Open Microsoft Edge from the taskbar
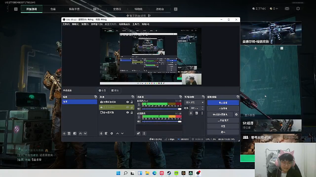The width and height of the screenshot is (316, 177). tap(154, 173)
